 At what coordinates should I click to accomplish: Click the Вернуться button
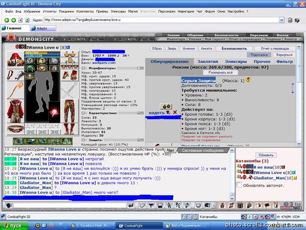coord(284,55)
